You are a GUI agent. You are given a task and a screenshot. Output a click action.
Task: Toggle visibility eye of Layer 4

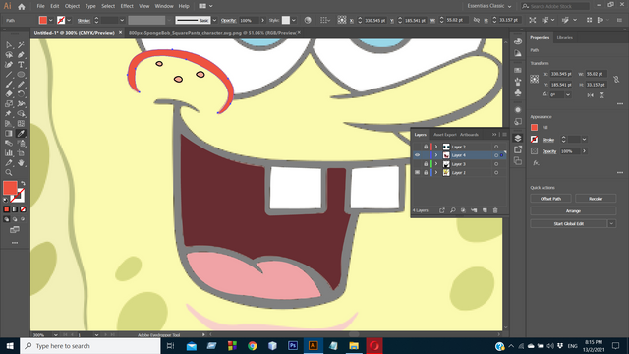pos(417,155)
